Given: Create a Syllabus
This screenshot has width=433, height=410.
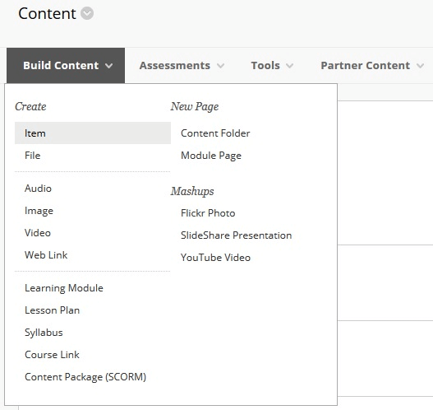Looking at the screenshot, I should click(x=44, y=333).
